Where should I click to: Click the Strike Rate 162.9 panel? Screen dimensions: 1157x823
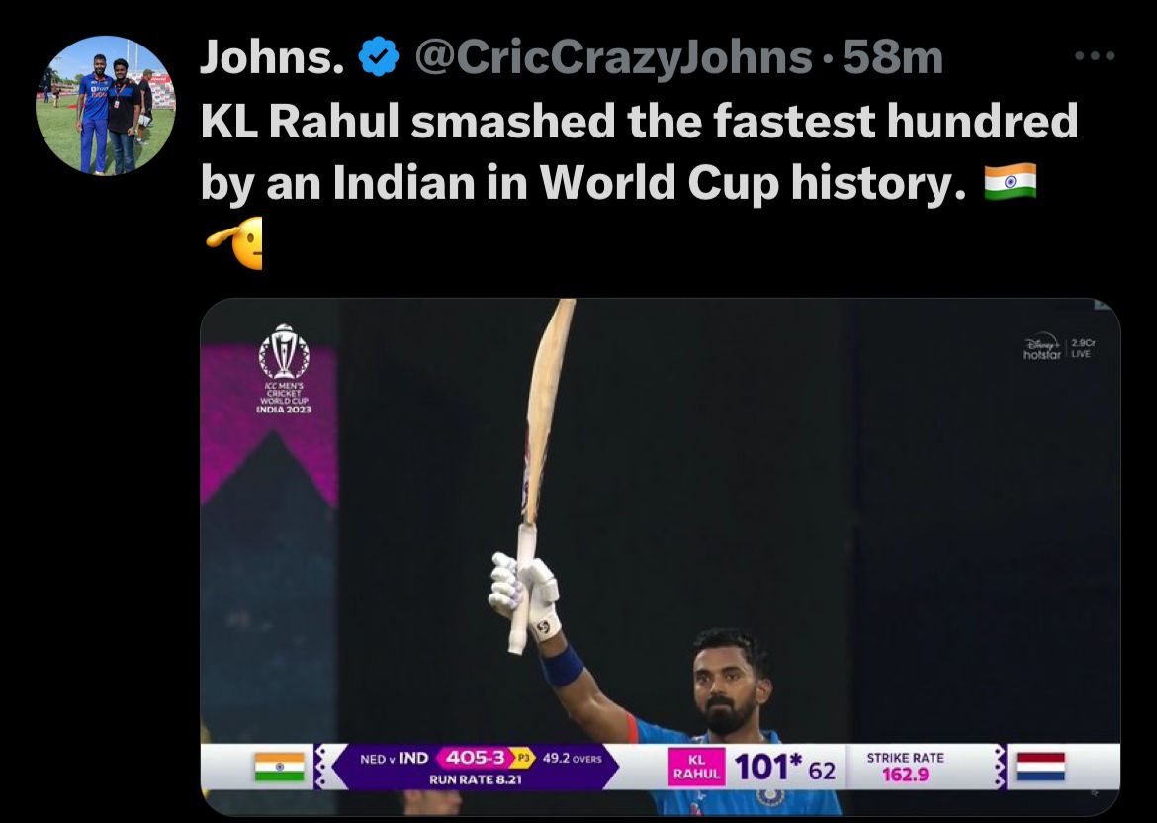pyautogui.click(x=905, y=767)
